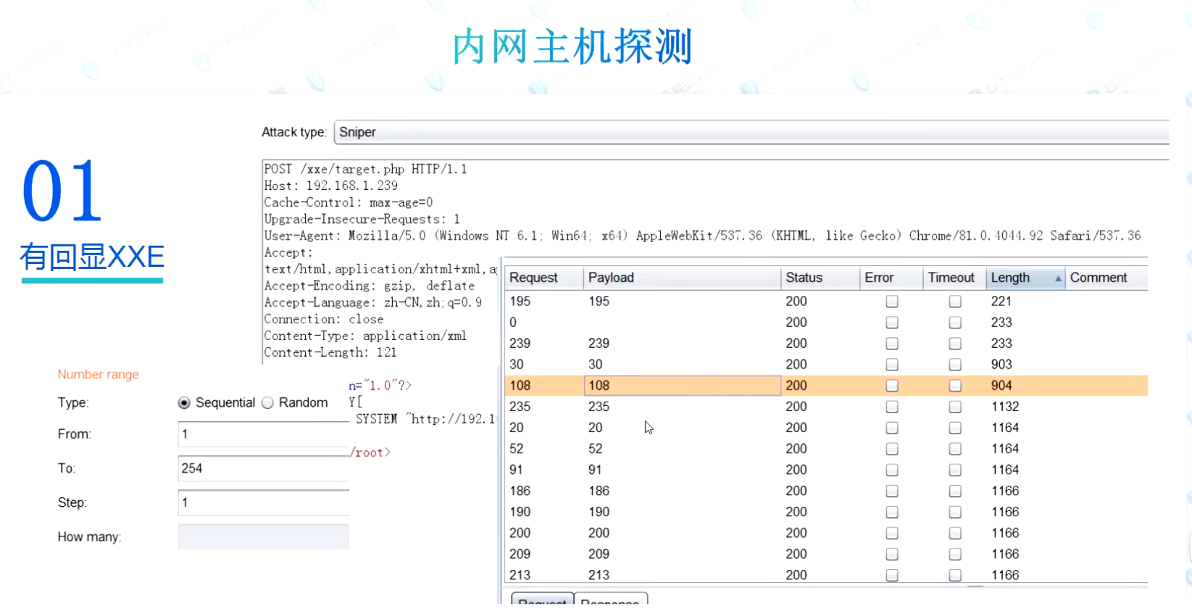Select the Sequential radio button
This screenshot has width=1192, height=609.
point(184,402)
